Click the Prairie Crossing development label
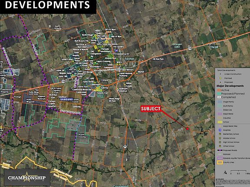Image resolution: width=250 pixels, height=187 pixels. pos(82,135)
